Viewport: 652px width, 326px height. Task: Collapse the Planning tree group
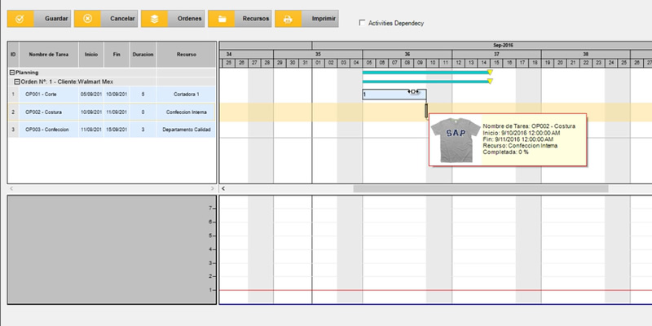tap(11, 73)
